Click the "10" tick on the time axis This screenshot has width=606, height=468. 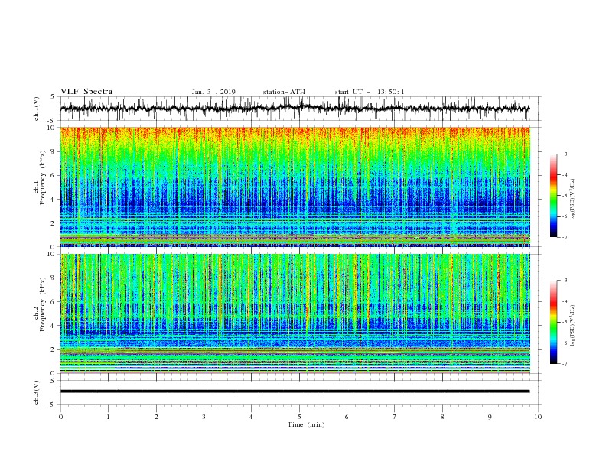(538, 417)
